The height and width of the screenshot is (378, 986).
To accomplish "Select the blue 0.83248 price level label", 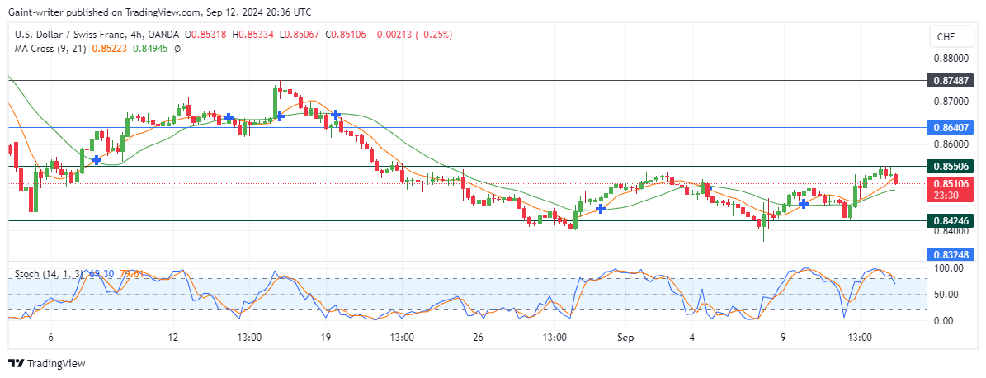I will (951, 254).
